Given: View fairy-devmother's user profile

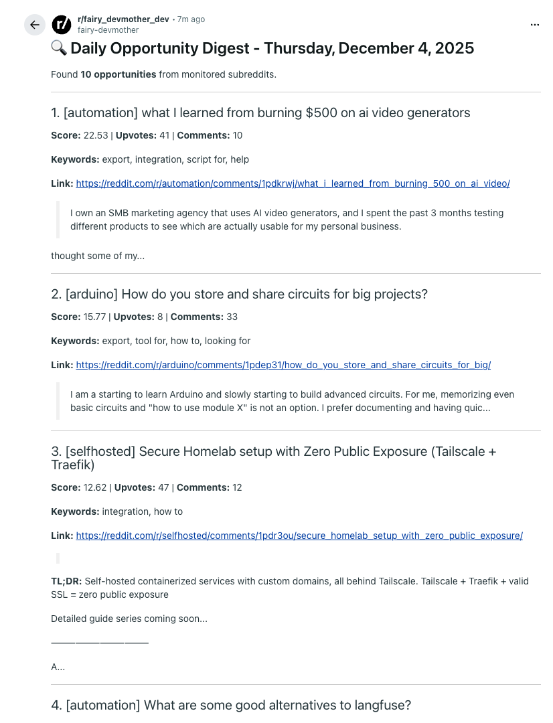Looking at the screenshot, I should click(107, 29).
